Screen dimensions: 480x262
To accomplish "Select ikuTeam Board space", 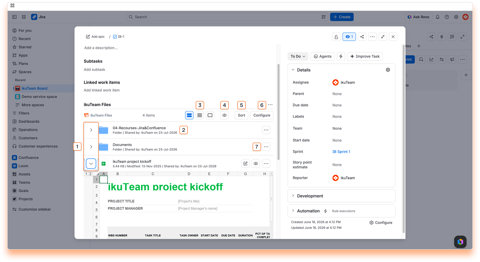I will click(34, 88).
